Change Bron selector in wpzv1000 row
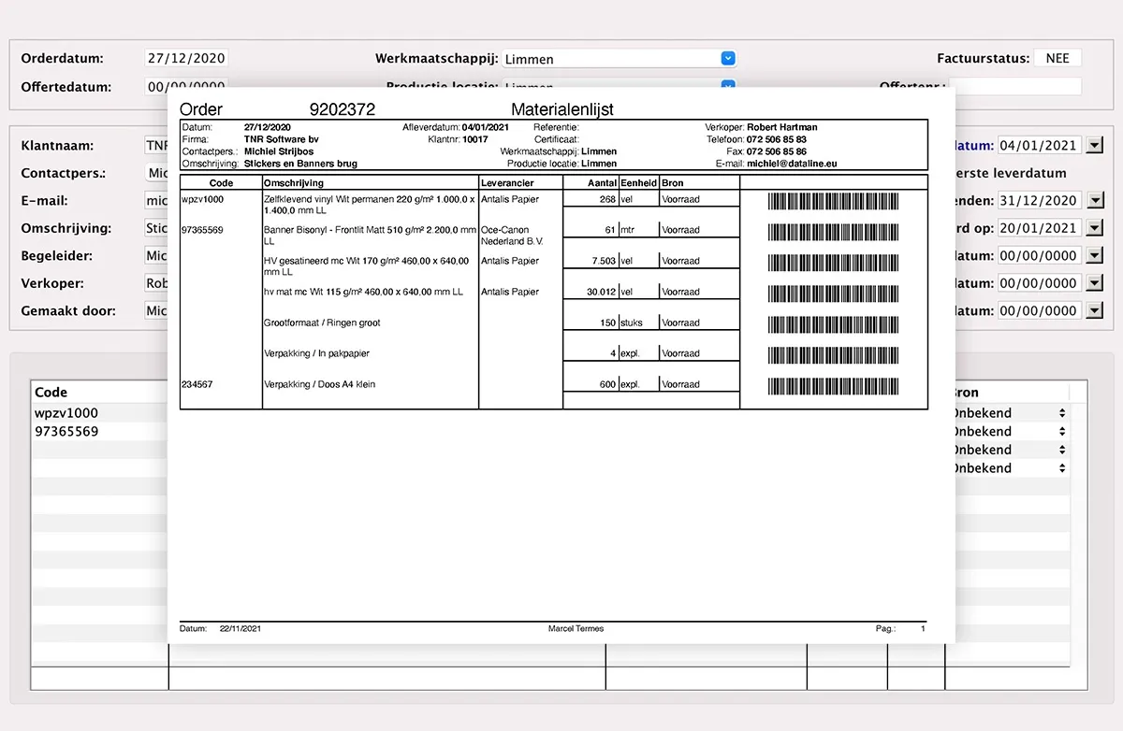The height and width of the screenshot is (731, 1123). (x=1061, y=412)
